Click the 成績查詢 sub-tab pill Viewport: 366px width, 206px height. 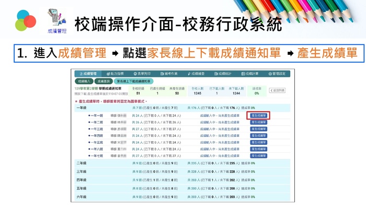pos(104,81)
